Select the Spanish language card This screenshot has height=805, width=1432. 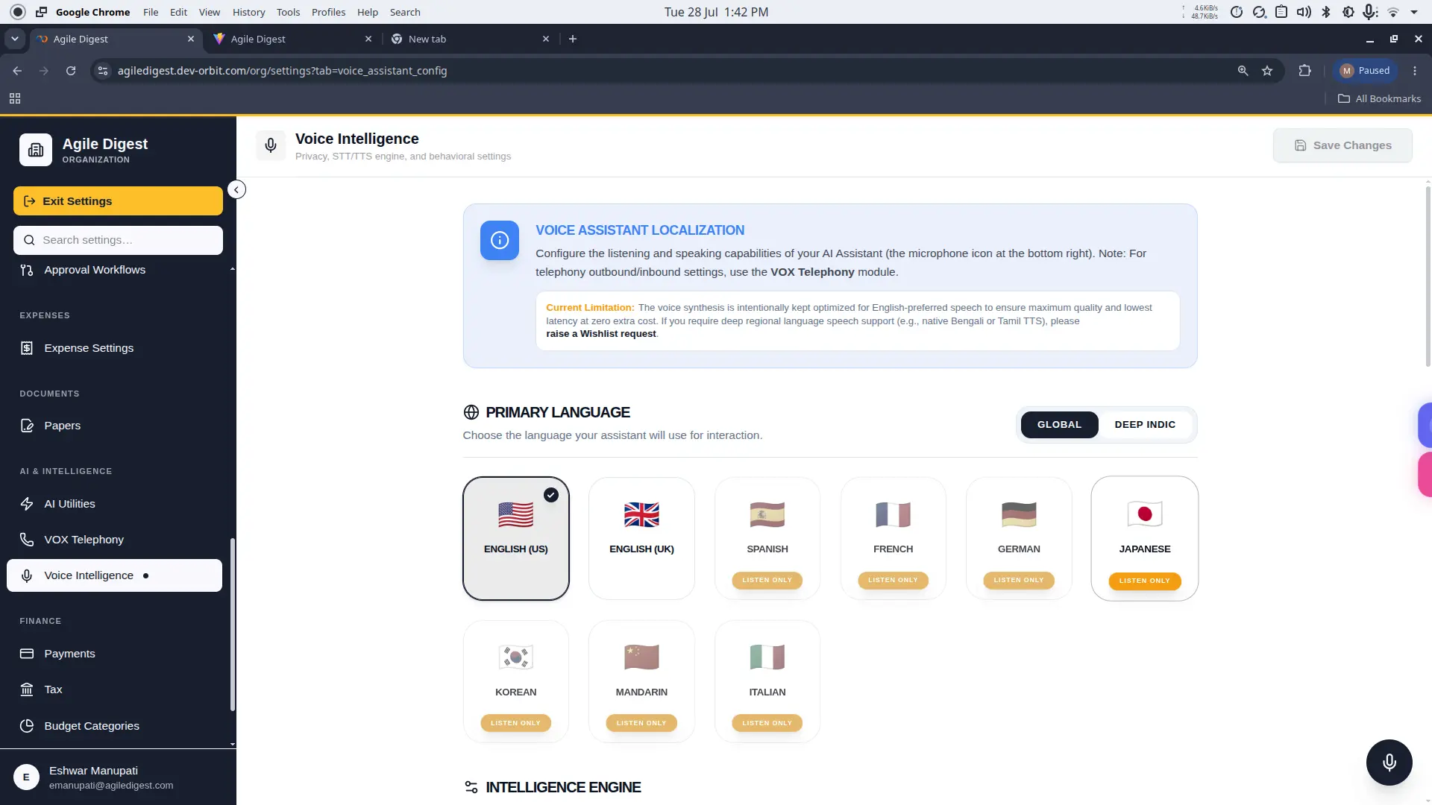click(x=767, y=538)
